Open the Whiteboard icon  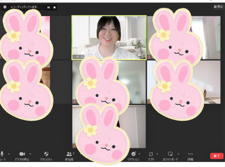coord(170,154)
